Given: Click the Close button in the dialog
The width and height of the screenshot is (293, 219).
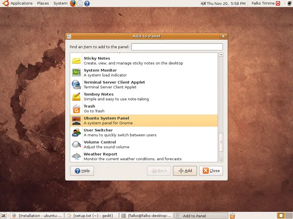Looking at the screenshot, I should [x=211, y=171].
